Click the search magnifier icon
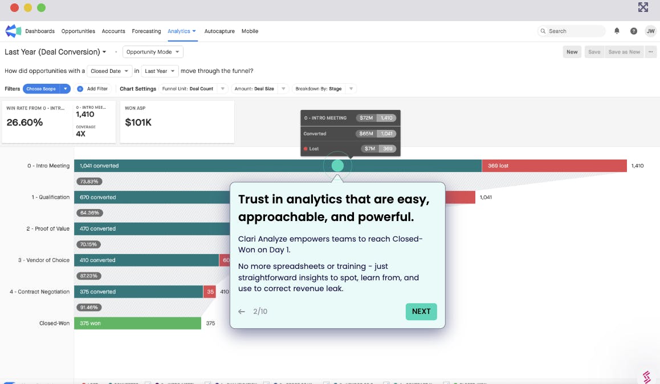This screenshot has width=660, height=384. [543, 31]
